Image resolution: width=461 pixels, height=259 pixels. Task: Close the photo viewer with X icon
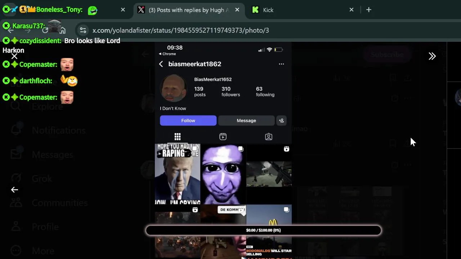pos(14,56)
